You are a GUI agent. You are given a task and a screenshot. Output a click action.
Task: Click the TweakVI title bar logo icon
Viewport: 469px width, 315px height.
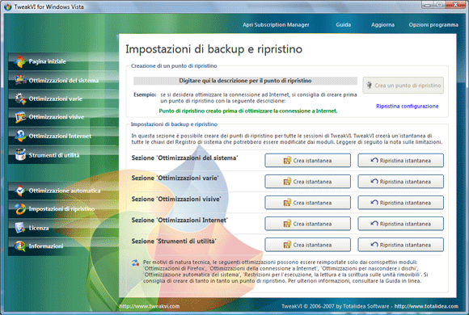pyautogui.click(x=7, y=6)
